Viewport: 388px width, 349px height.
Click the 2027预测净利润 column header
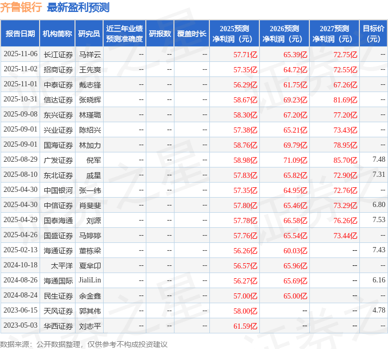[x=334, y=34]
